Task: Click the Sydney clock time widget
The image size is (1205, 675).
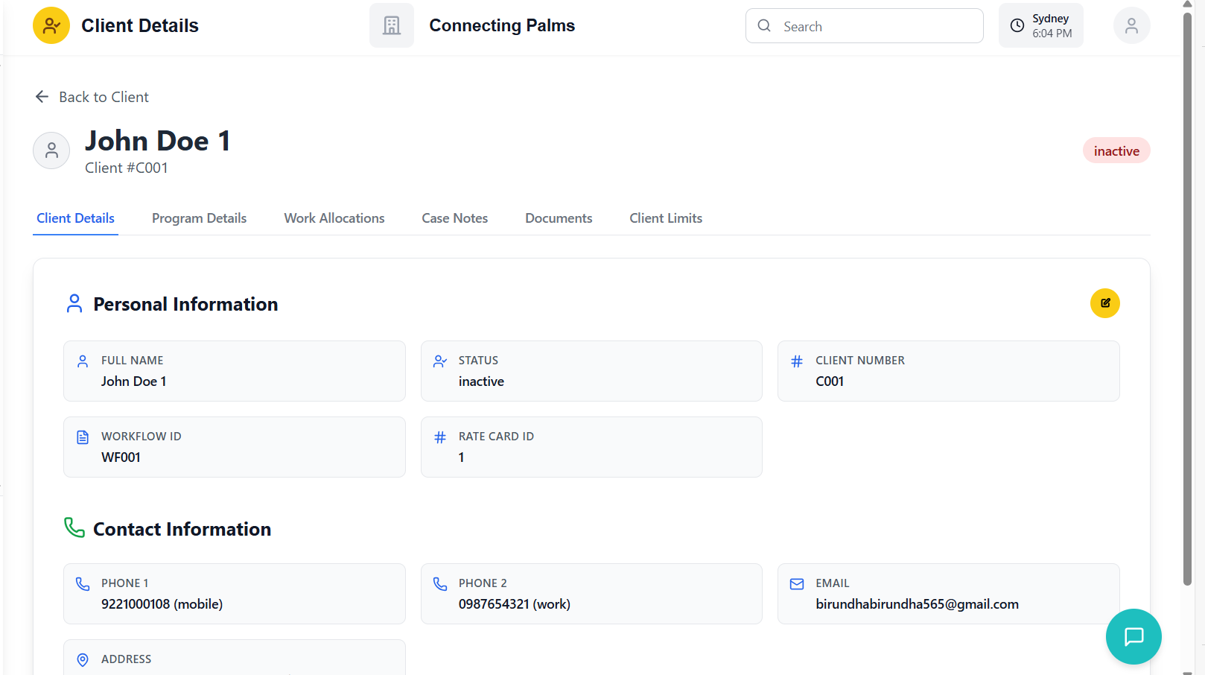Action: click(x=1040, y=26)
